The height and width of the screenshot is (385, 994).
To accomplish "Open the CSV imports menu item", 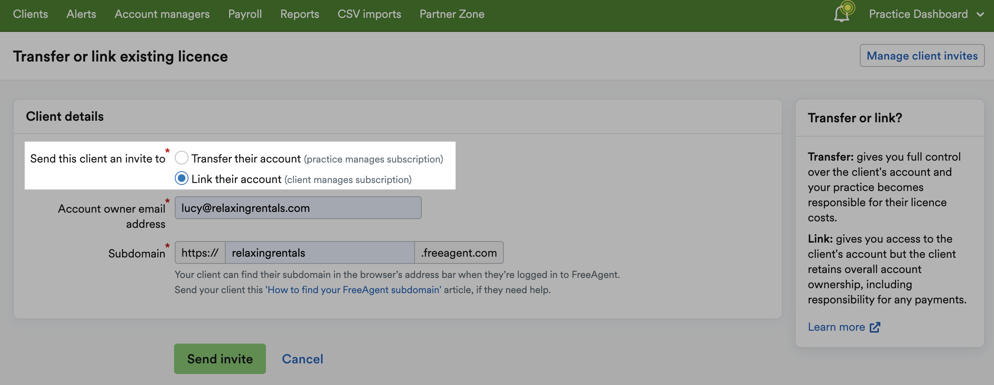I will (x=369, y=14).
